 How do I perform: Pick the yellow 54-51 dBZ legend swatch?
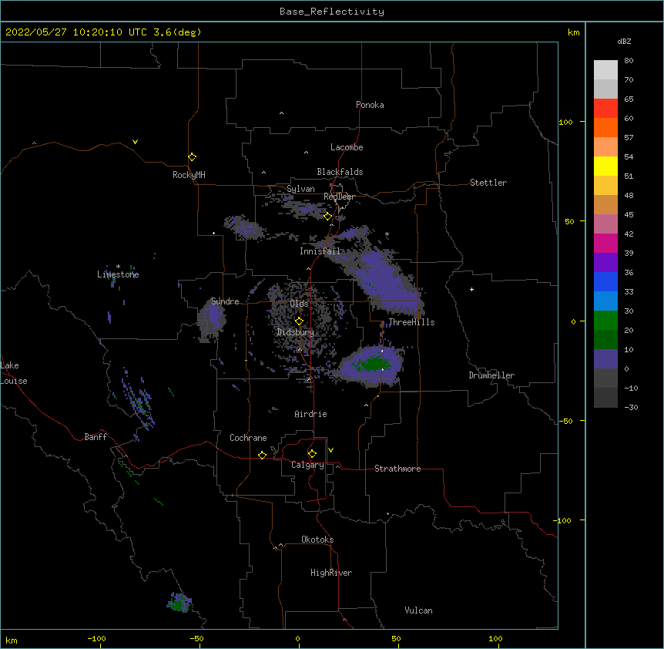pyautogui.click(x=605, y=166)
